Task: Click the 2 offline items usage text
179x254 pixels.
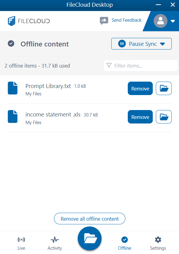Action: click(x=37, y=66)
